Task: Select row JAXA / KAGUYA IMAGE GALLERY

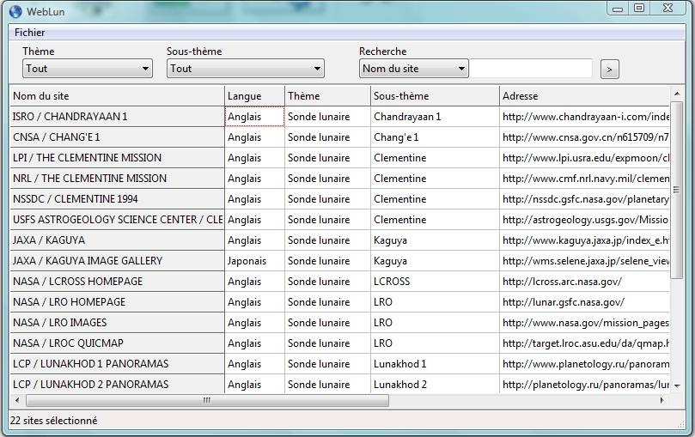Action: tap(117, 261)
